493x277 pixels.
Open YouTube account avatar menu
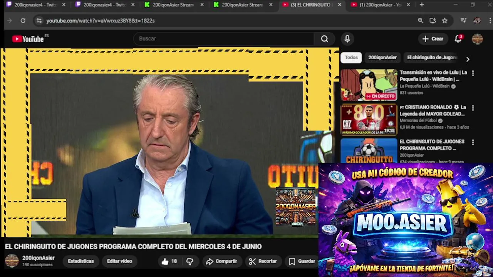pos(477,39)
